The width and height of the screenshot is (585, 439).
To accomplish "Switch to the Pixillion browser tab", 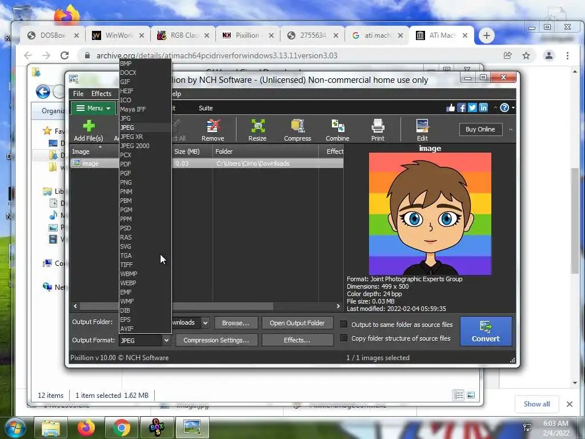I will pos(247,35).
